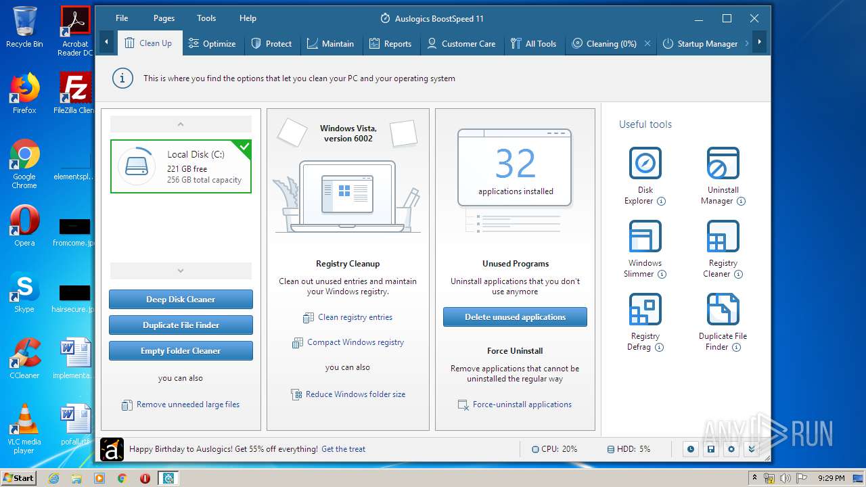The image size is (866, 487).
Task: Expand the double-chevron status bar button
Action: (x=751, y=449)
